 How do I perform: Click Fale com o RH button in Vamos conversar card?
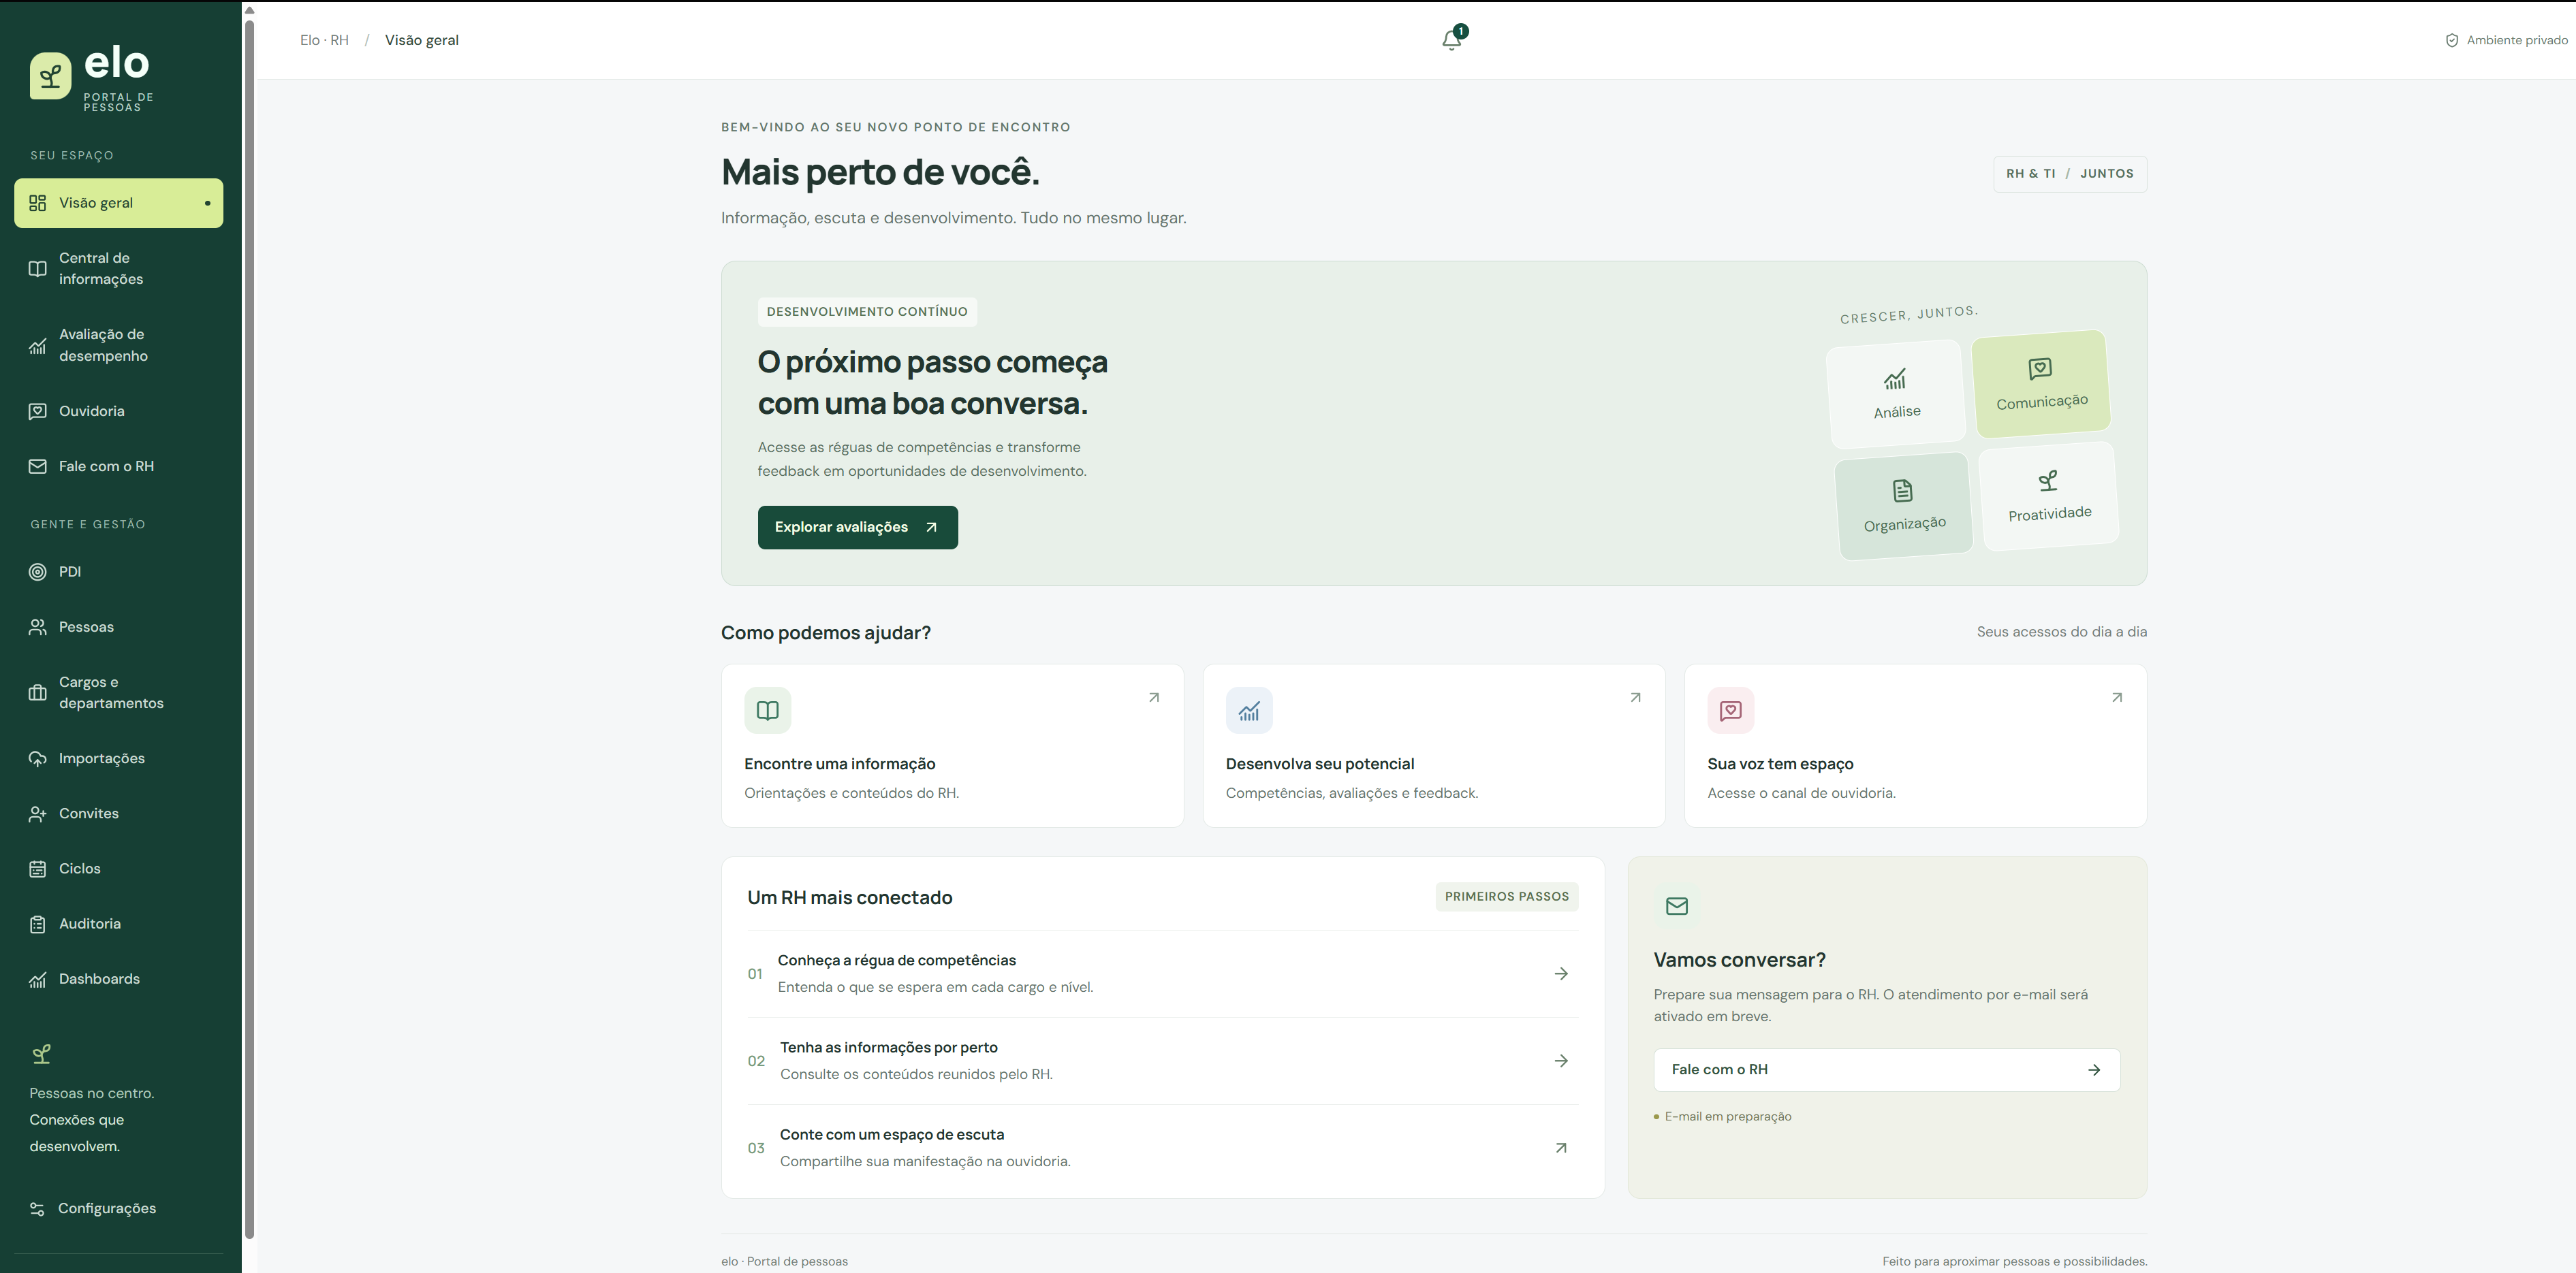[x=1886, y=1070]
